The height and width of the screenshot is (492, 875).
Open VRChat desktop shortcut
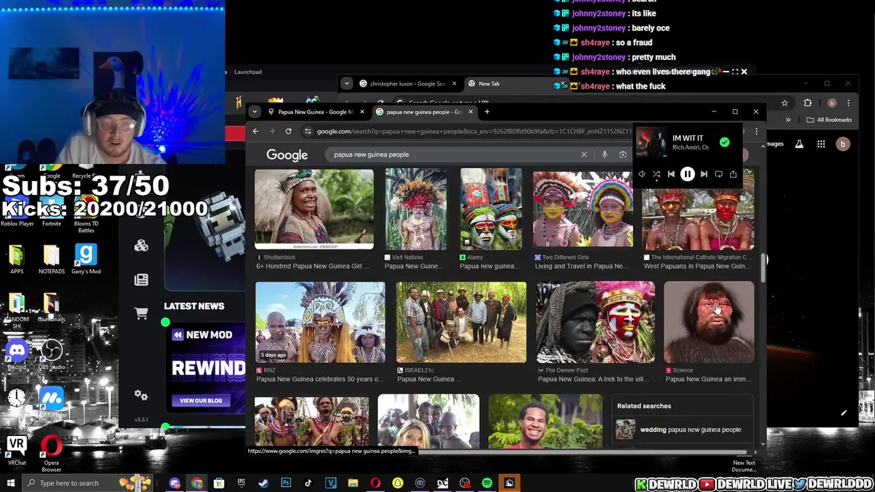coord(16,451)
